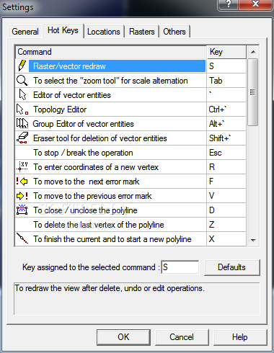
Task: Open Help from the bottom button
Action: pyautogui.click(x=240, y=337)
